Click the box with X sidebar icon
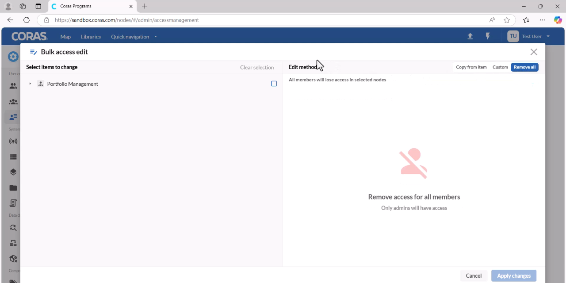Viewport: 566px width, 283px height. [x=13, y=259]
